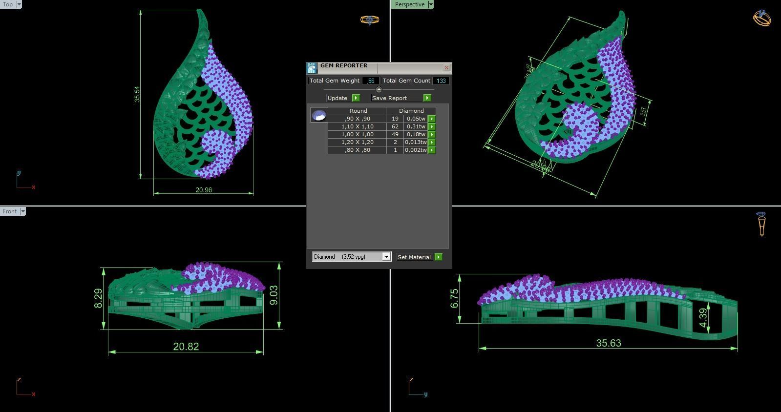Click the count cell showing 49
Viewport: 781px width, 412px height.
tap(395, 134)
